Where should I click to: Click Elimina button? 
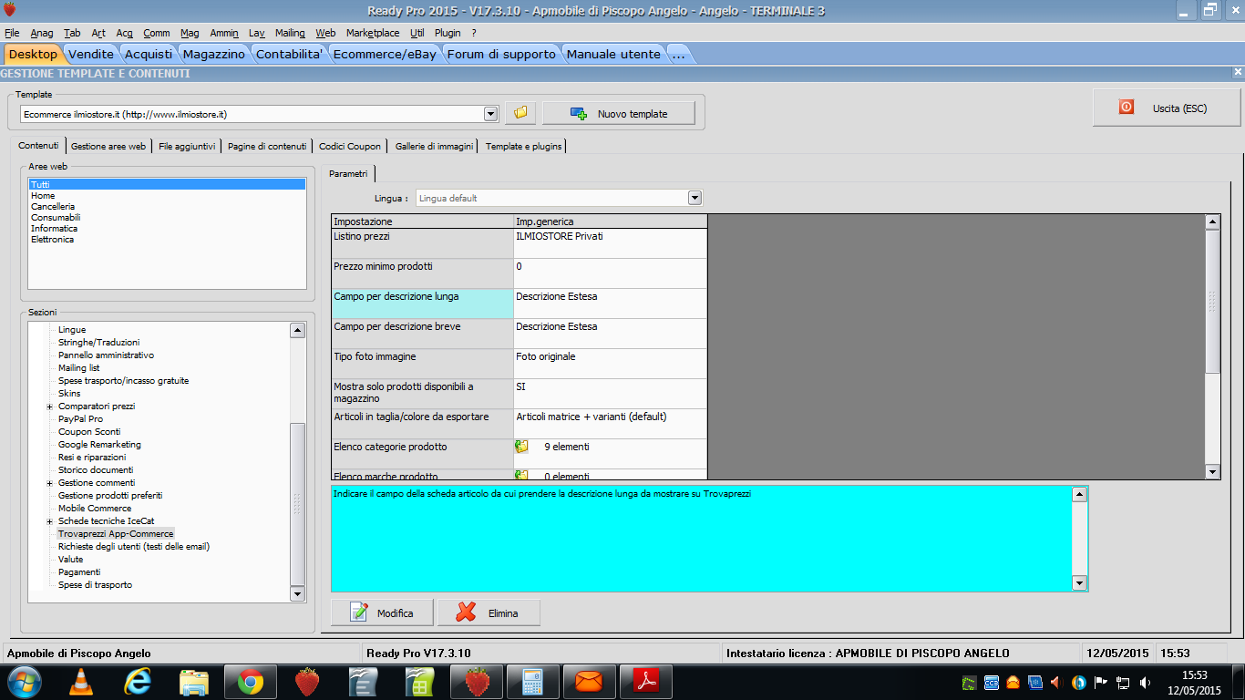click(x=489, y=612)
